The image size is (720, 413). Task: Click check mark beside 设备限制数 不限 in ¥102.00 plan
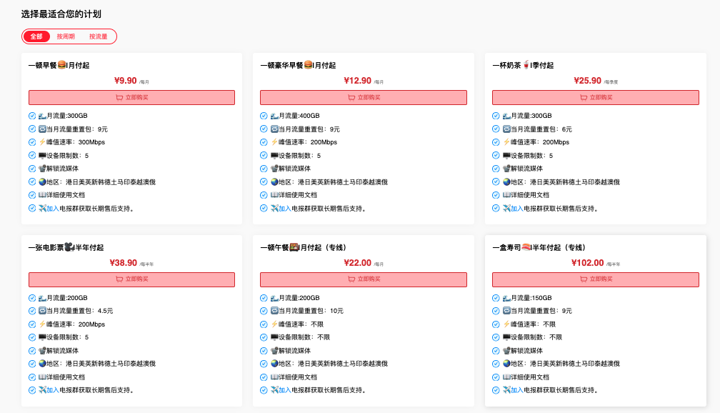496,337
